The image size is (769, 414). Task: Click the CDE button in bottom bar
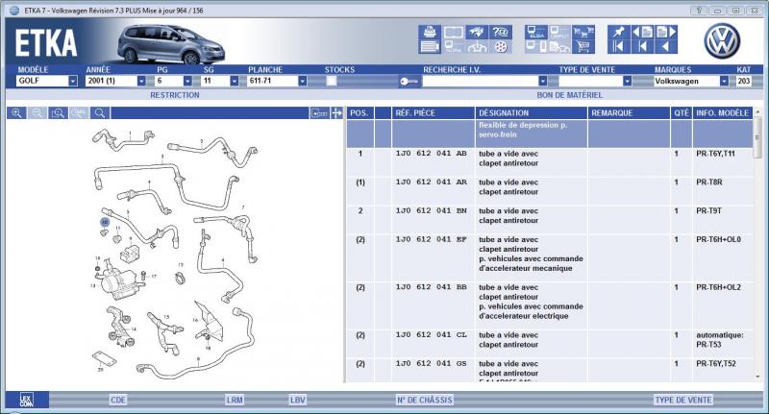pyautogui.click(x=118, y=400)
